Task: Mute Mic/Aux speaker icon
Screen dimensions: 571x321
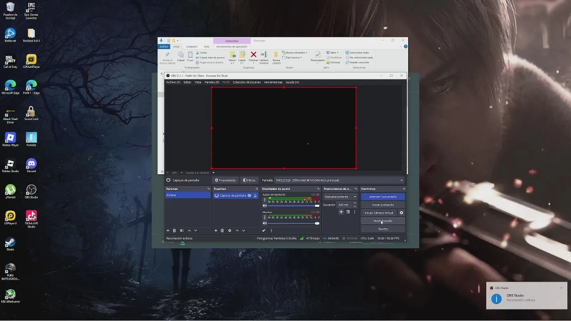Action: (x=265, y=223)
